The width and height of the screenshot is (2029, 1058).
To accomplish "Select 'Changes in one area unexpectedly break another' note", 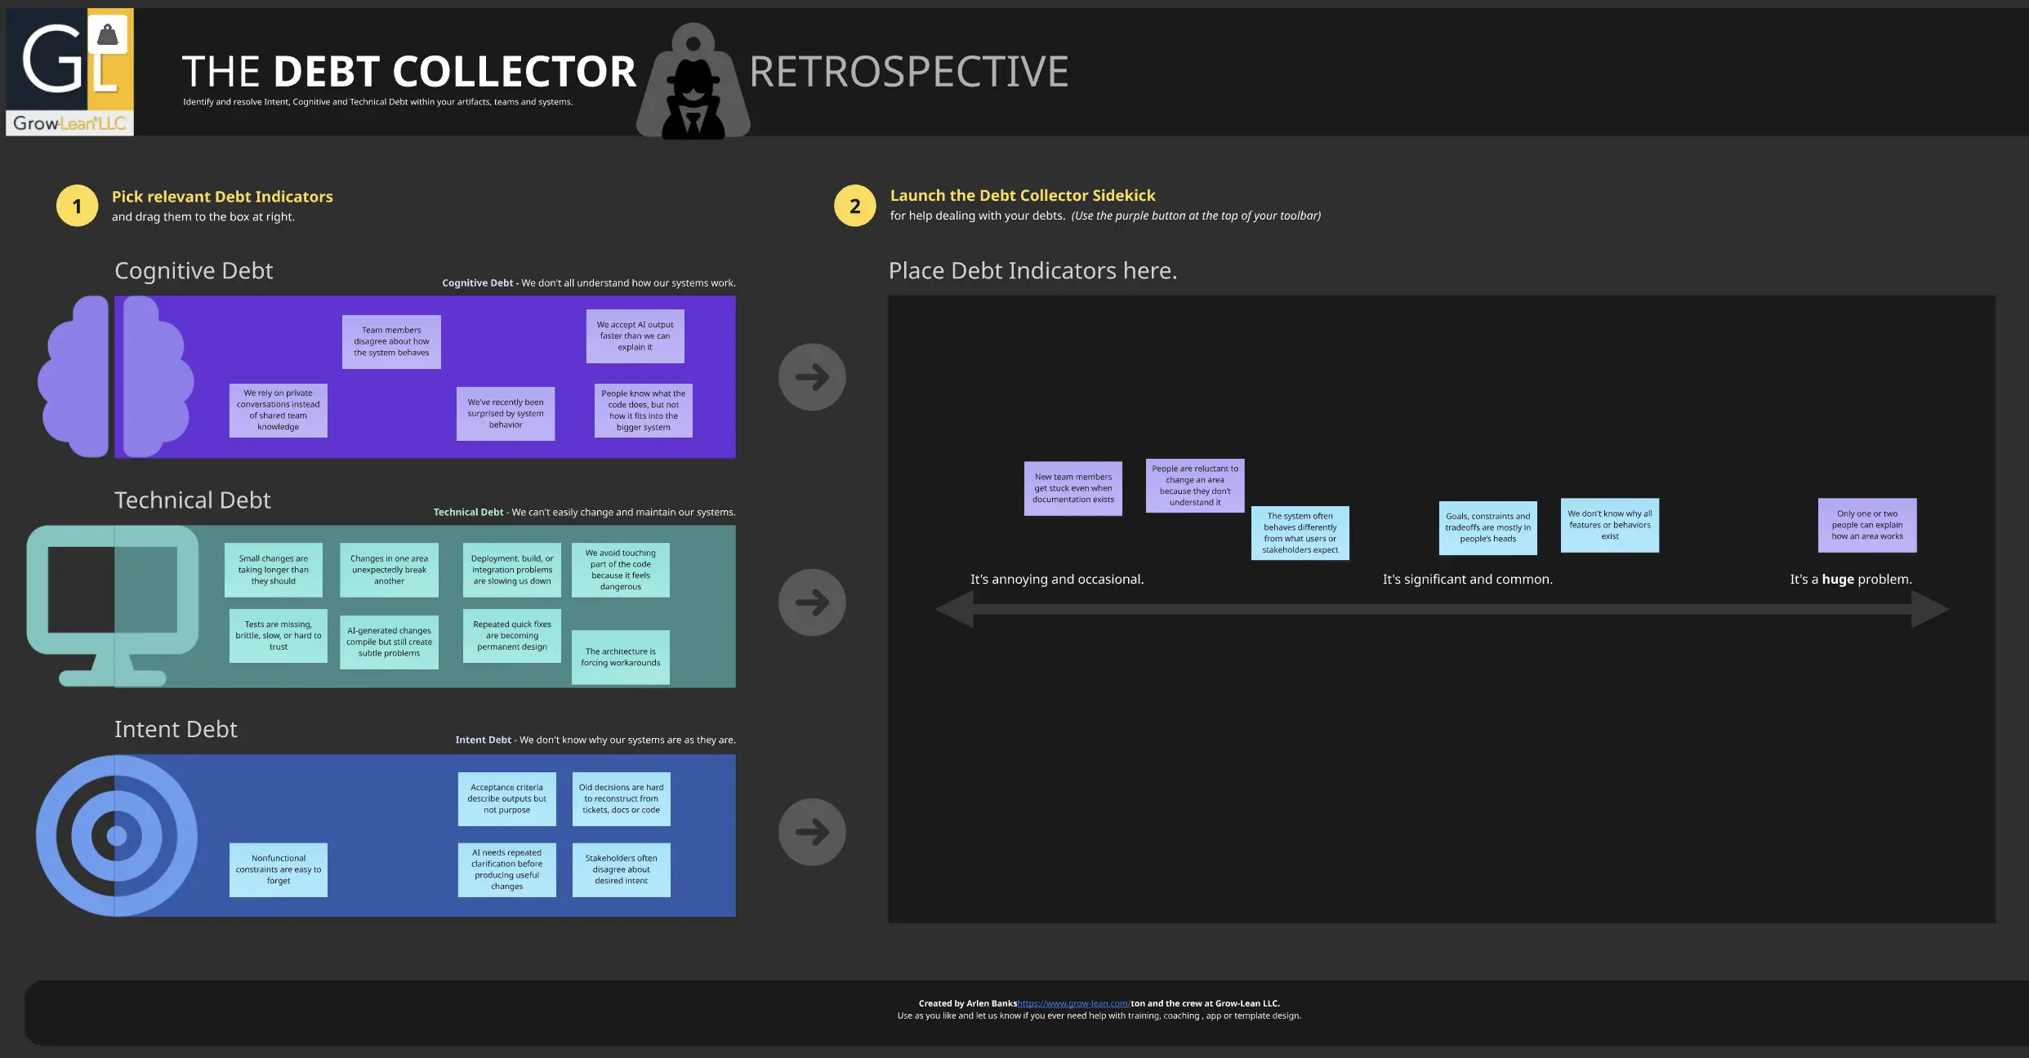I will tap(389, 570).
